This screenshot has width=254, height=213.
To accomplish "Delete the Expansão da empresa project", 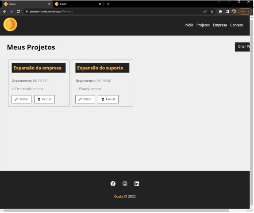I will click(44, 99).
